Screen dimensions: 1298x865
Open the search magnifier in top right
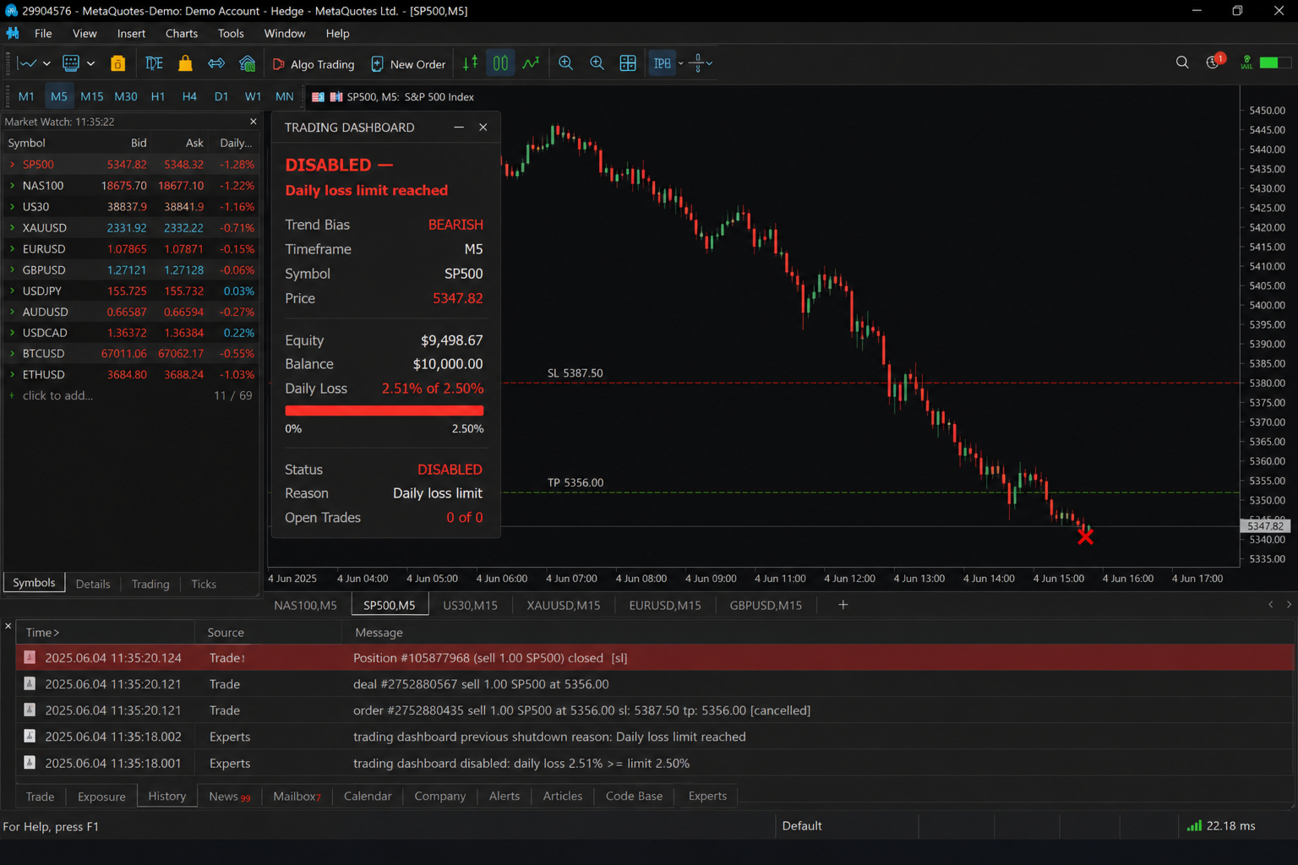(1182, 63)
